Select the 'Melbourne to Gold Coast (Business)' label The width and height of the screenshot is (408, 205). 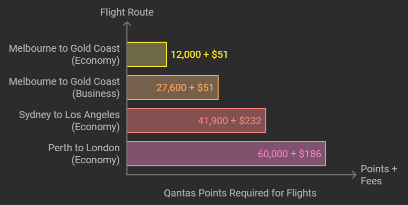tap(64, 87)
